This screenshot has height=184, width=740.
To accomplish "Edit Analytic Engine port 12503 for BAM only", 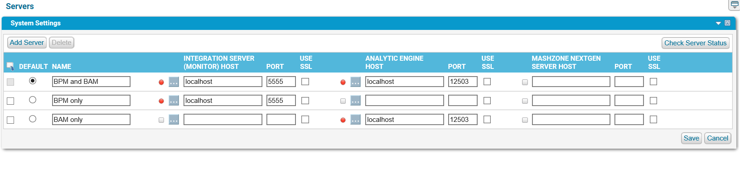I will click(463, 120).
